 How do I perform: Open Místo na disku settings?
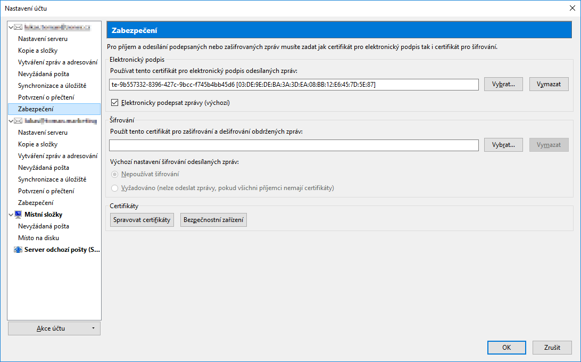pyautogui.click(x=38, y=238)
